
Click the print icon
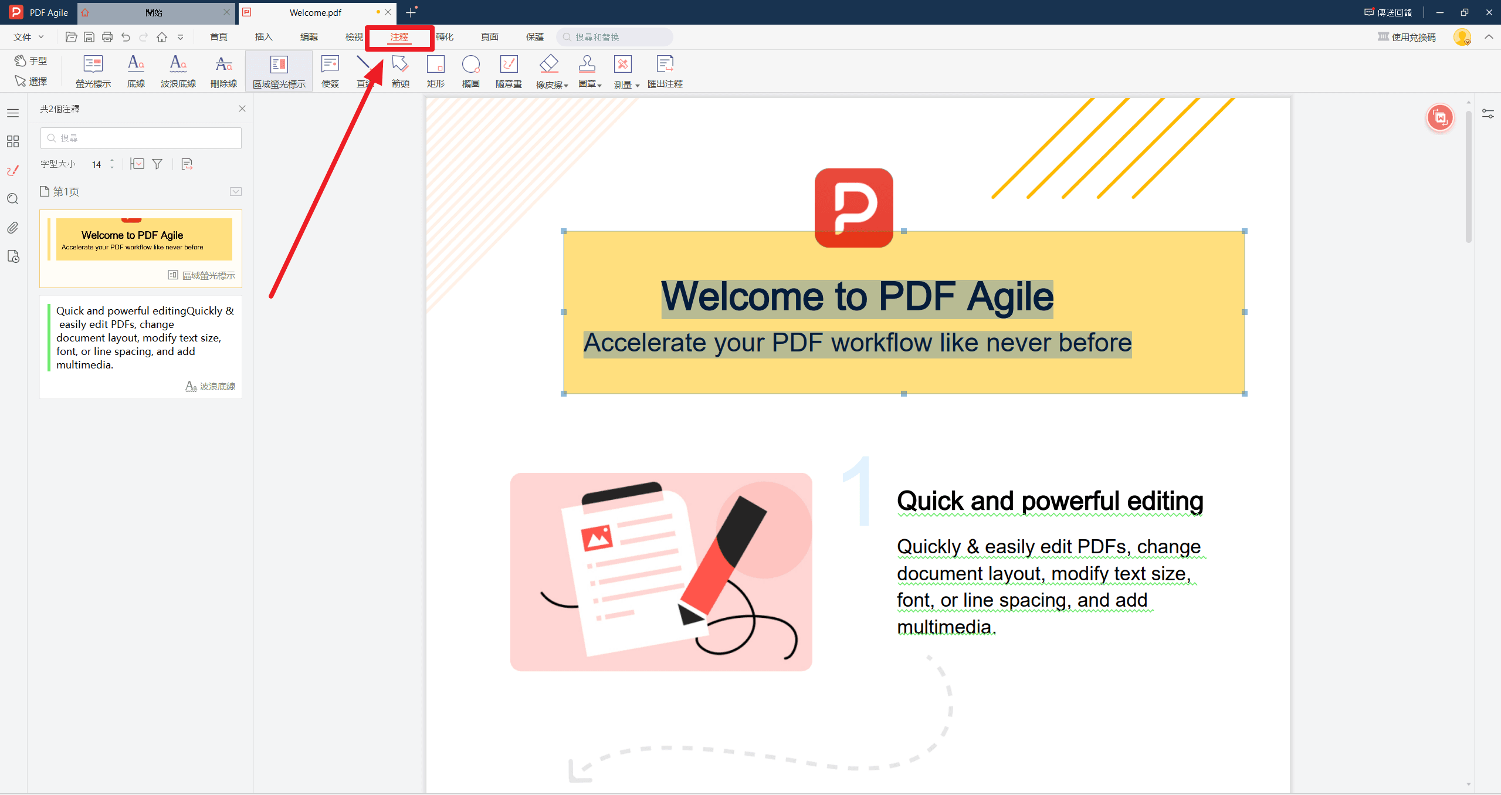coord(107,37)
